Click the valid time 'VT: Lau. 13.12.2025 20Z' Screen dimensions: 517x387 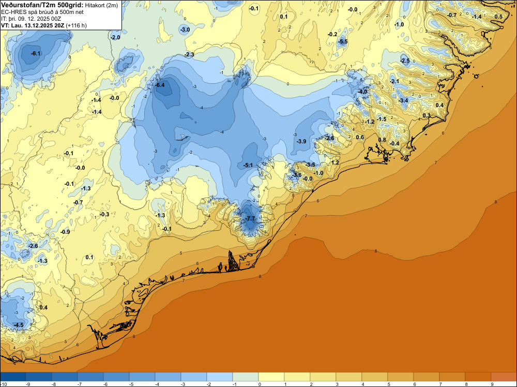point(33,25)
